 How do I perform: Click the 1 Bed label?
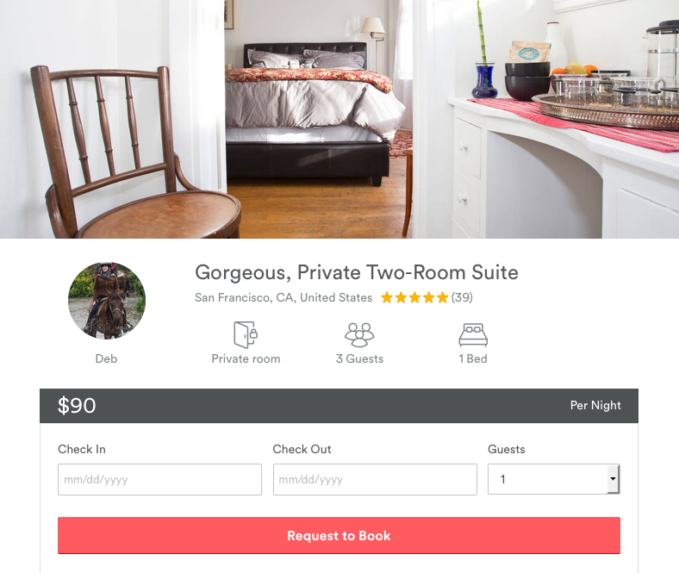click(473, 358)
